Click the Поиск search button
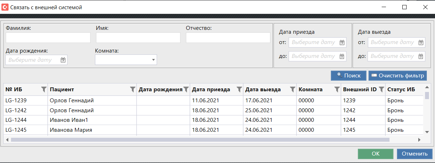The image size is (435, 163). [x=348, y=75]
